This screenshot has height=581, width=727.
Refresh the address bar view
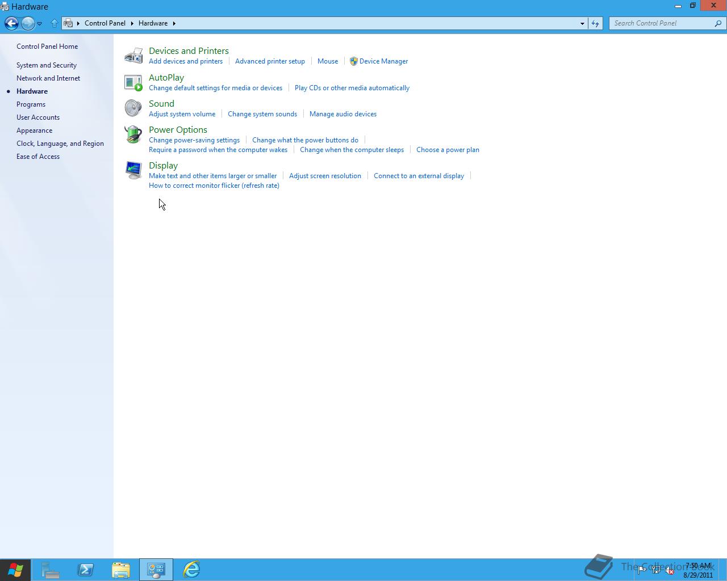595,23
